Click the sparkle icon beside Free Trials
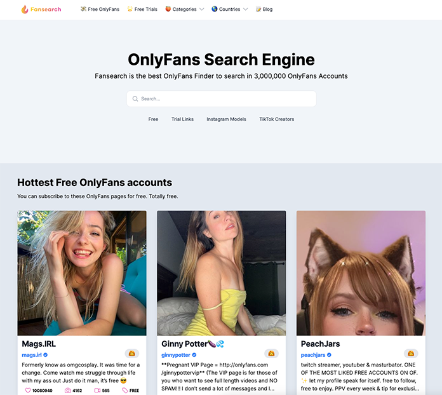 130,9
